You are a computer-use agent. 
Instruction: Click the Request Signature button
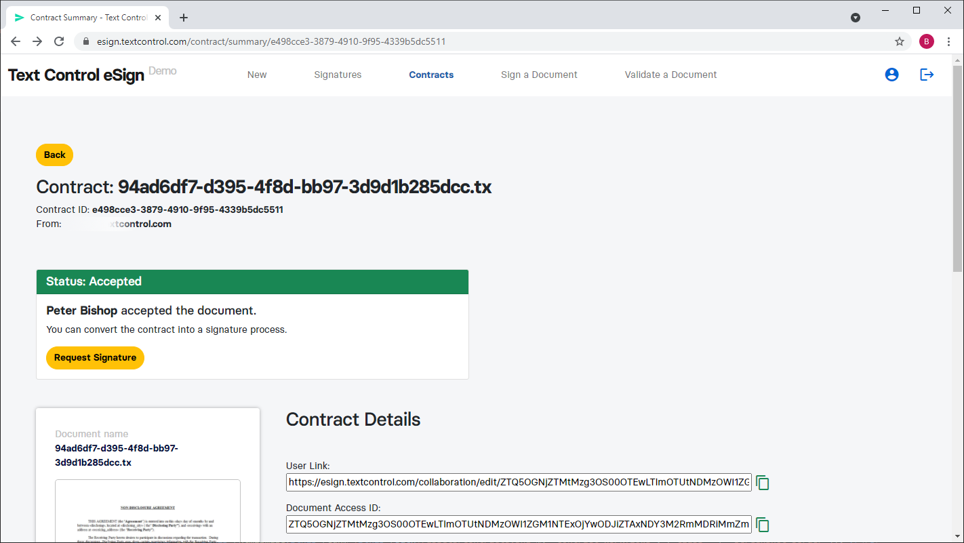tap(95, 357)
